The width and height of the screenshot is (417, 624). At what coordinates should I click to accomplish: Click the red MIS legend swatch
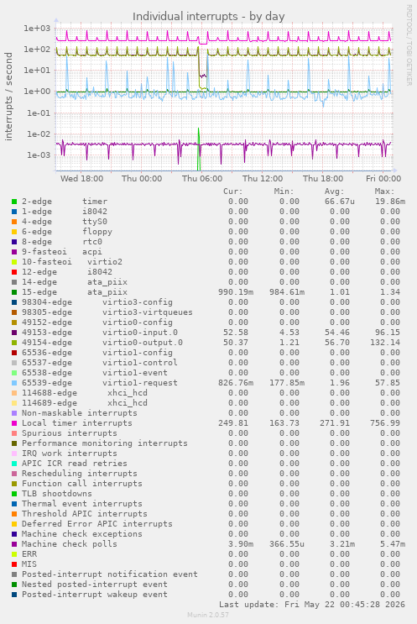pyautogui.click(x=14, y=564)
